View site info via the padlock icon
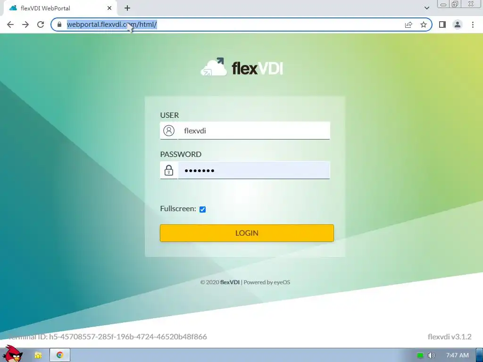 59,25
